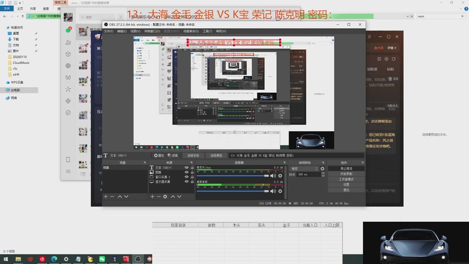Move source down in sources list
This screenshot has height=264, width=469.
(179, 197)
